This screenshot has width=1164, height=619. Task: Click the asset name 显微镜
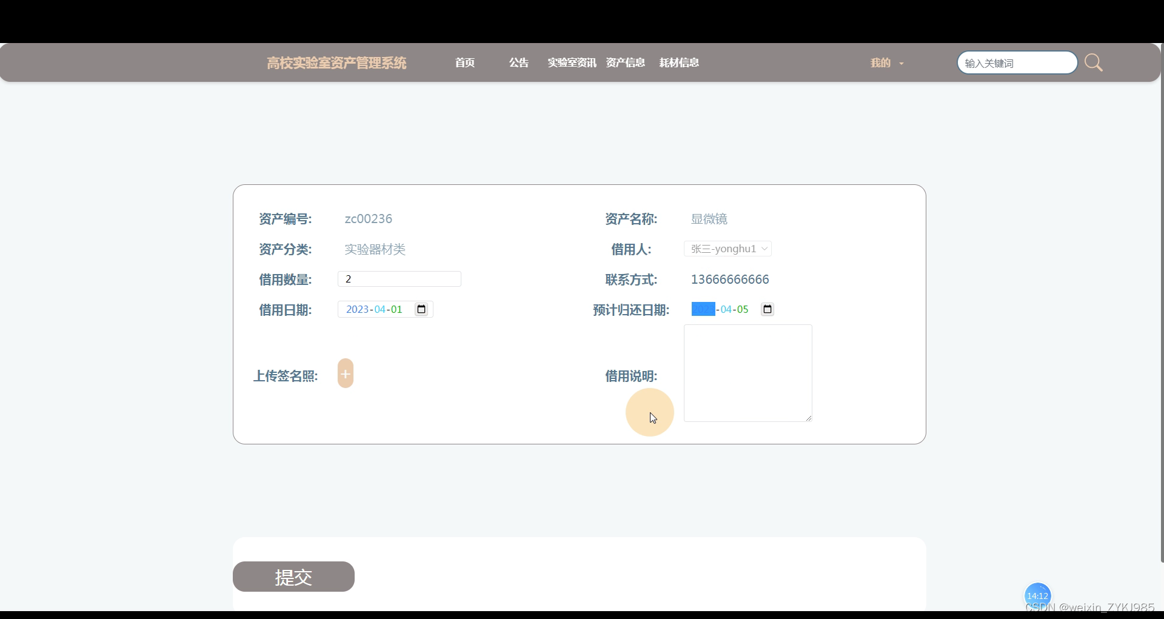pos(709,219)
